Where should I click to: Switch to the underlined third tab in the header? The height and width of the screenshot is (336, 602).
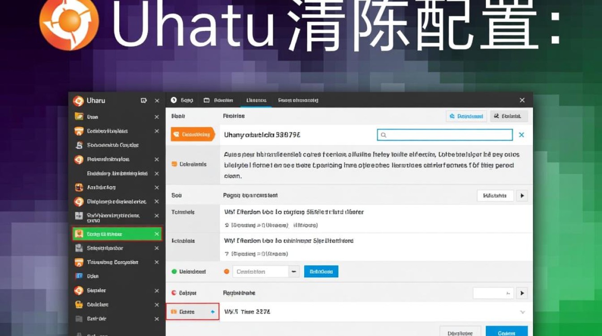point(256,100)
